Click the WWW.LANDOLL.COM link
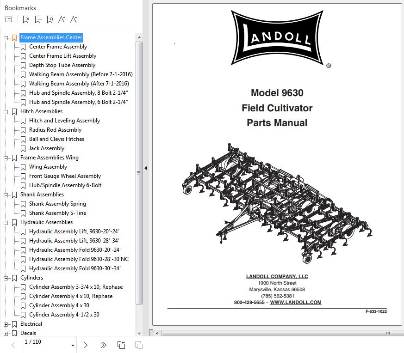Image resolution: width=404 pixels, height=353 pixels. [296, 302]
